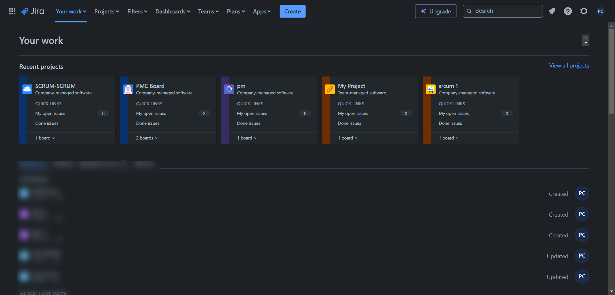The image size is (615, 295).
Task: Open View all projects link
Action: [569, 66]
